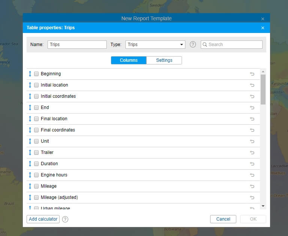Tick the Final location checkbox
288x236 pixels.
36,119
